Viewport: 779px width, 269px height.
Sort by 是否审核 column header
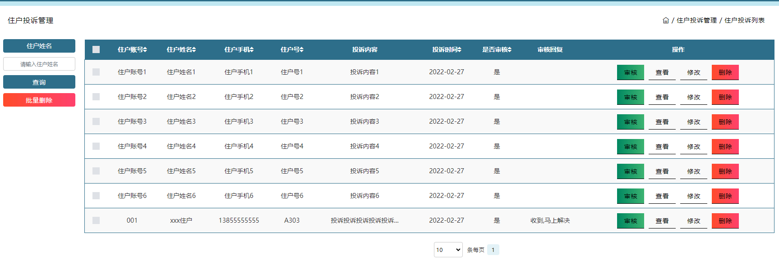click(x=497, y=49)
